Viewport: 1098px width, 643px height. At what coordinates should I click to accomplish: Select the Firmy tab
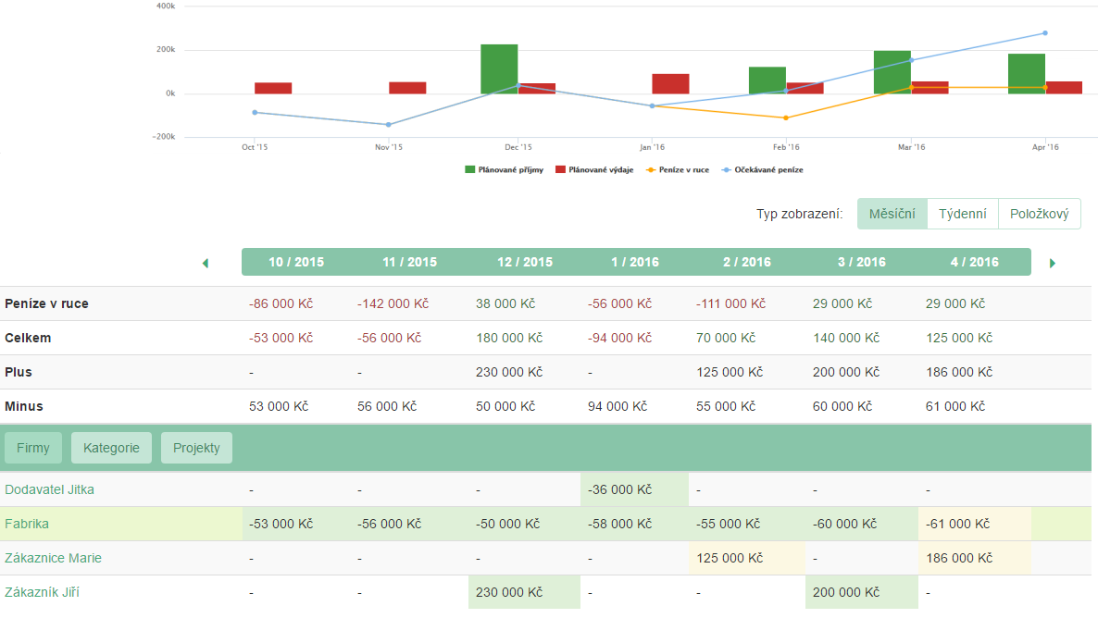33,448
